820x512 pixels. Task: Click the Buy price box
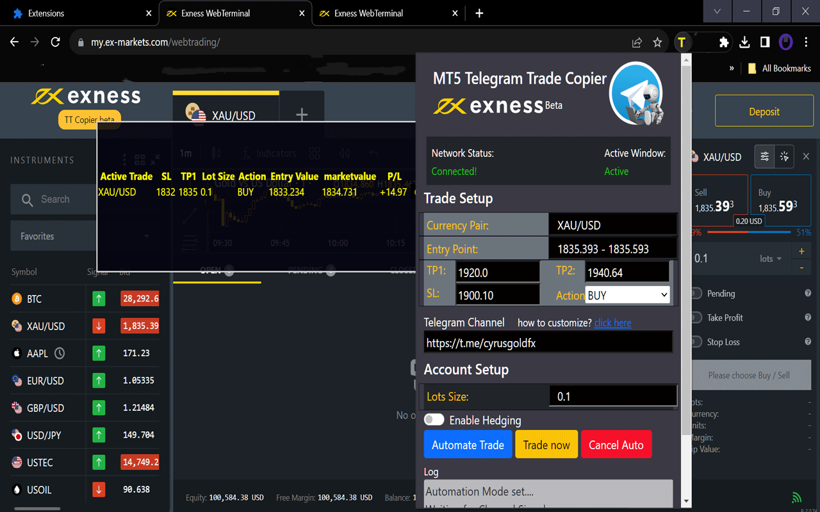[x=781, y=200]
